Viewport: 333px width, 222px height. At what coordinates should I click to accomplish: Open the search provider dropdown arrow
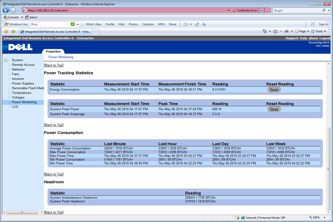pyautogui.click(x=329, y=11)
